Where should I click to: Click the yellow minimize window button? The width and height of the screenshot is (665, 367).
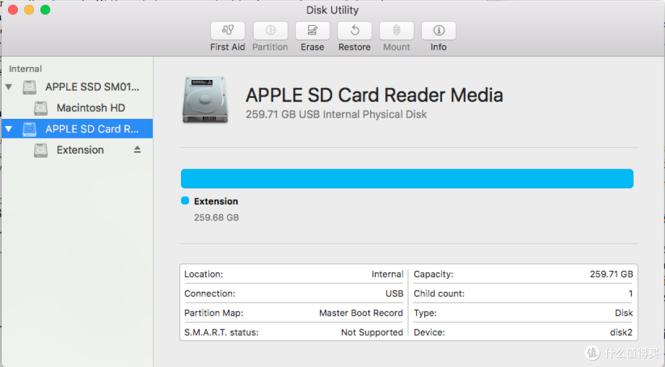tap(30, 10)
